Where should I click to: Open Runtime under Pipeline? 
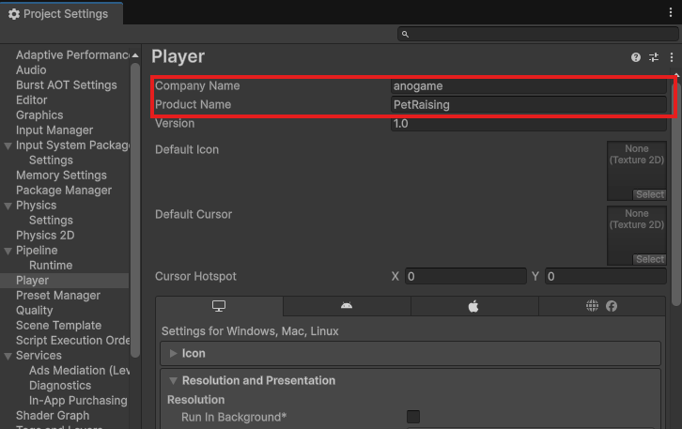click(51, 265)
